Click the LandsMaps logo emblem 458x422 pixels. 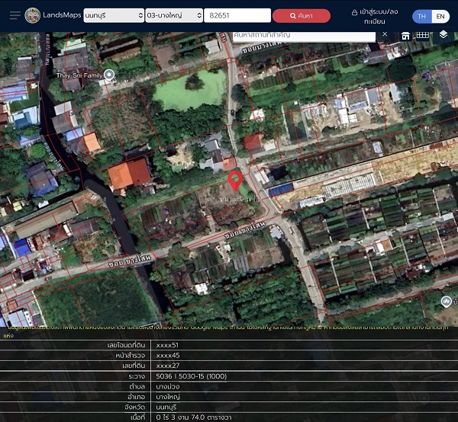(33, 16)
